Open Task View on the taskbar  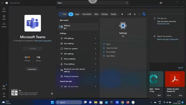pyautogui.click(x=85, y=102)
